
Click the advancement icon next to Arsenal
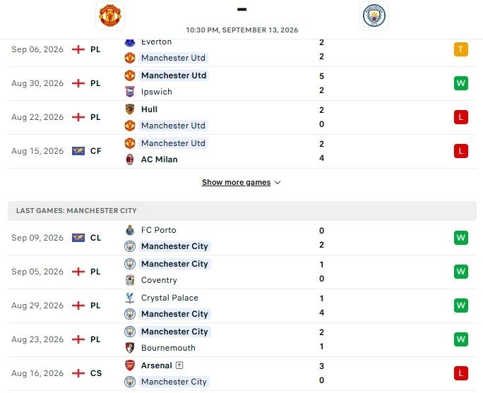point(179,365)
